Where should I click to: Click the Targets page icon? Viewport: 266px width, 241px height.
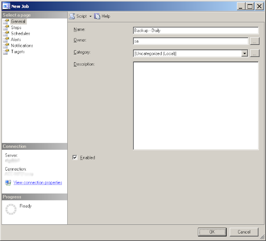[x=6, y=52]
